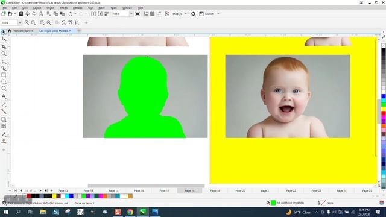Go to Page 24 tab
Screen dimensions: 386x217
(341, 190)
